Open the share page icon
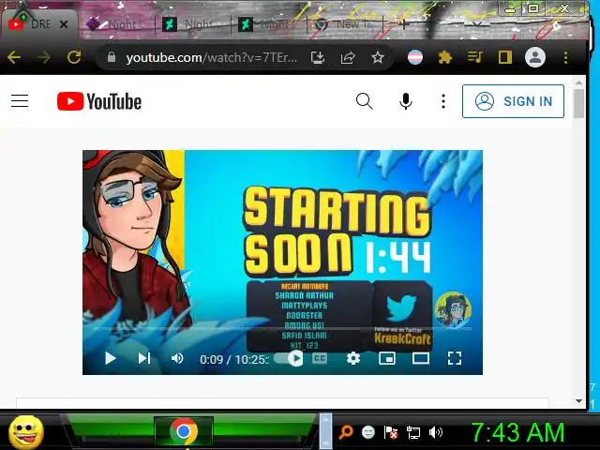 (348, 57)
